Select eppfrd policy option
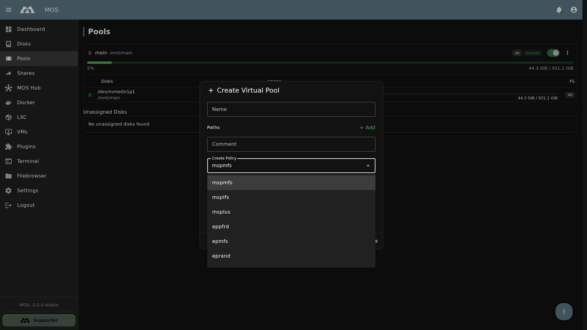587x330 pixels. [x=291, y=227]
